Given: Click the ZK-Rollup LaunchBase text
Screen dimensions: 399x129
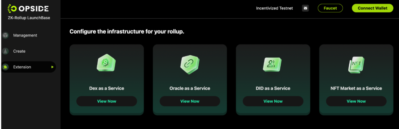Looking at the screenshot, I should [29, 18].
